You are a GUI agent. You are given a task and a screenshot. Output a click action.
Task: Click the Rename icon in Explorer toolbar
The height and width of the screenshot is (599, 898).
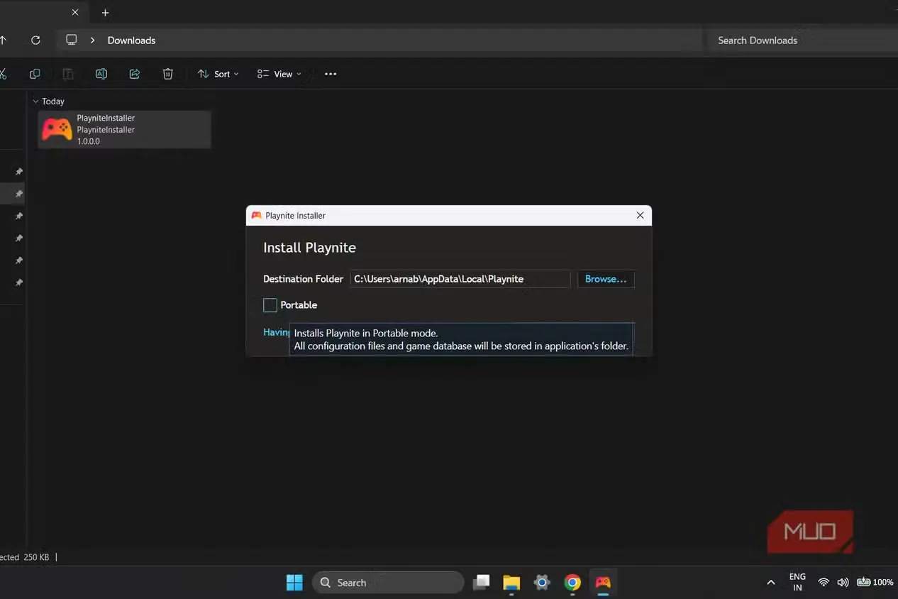coord(101,74)
